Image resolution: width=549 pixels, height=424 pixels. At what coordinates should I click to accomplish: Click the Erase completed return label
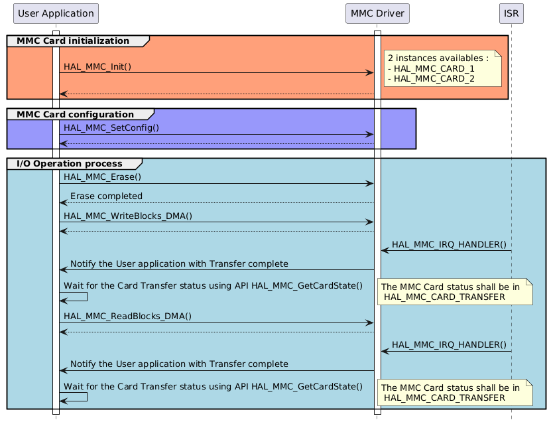(x=107, y=196)
